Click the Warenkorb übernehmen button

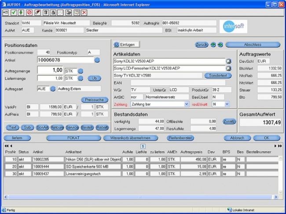click(x=130, y=138)
